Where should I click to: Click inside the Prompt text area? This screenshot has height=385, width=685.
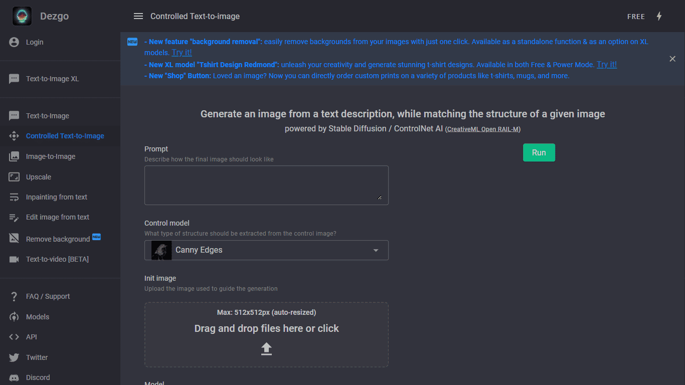266,185
